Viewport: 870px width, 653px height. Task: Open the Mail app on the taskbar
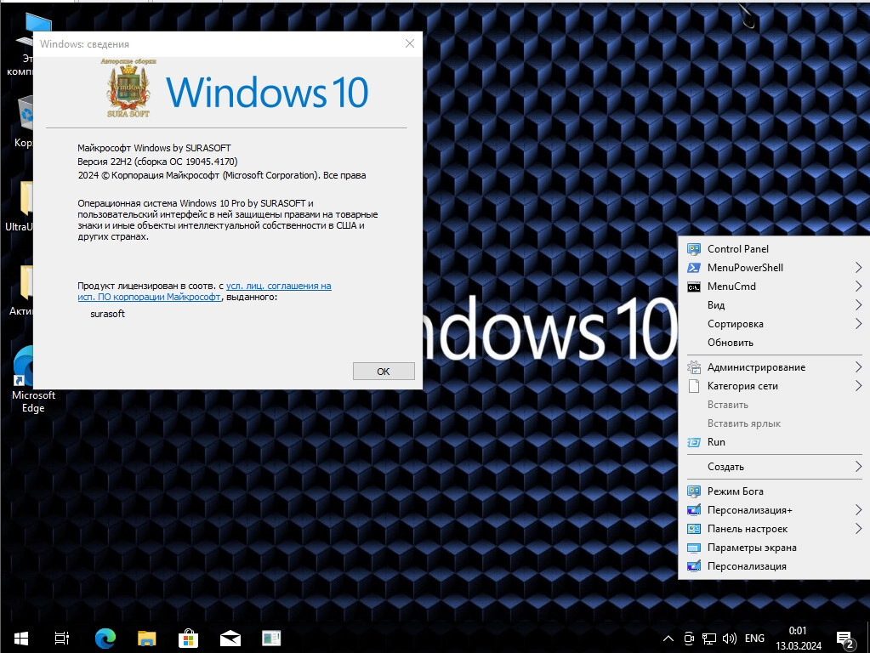click(x=230, y=638)
